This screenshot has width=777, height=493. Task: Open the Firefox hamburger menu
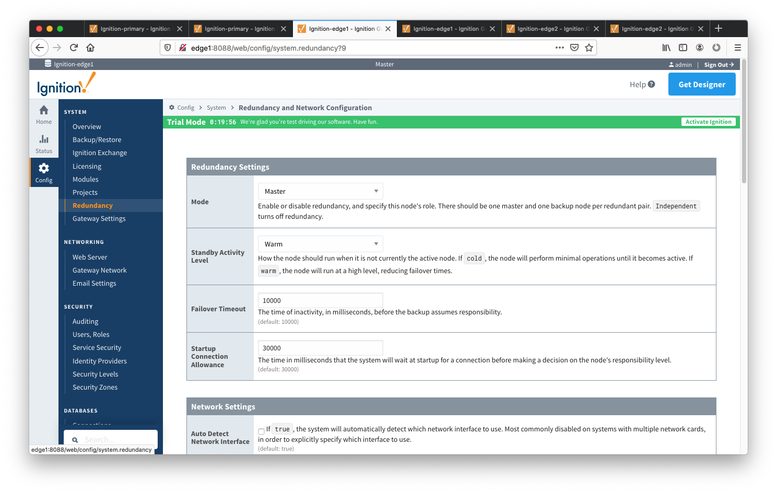[738, 48]
